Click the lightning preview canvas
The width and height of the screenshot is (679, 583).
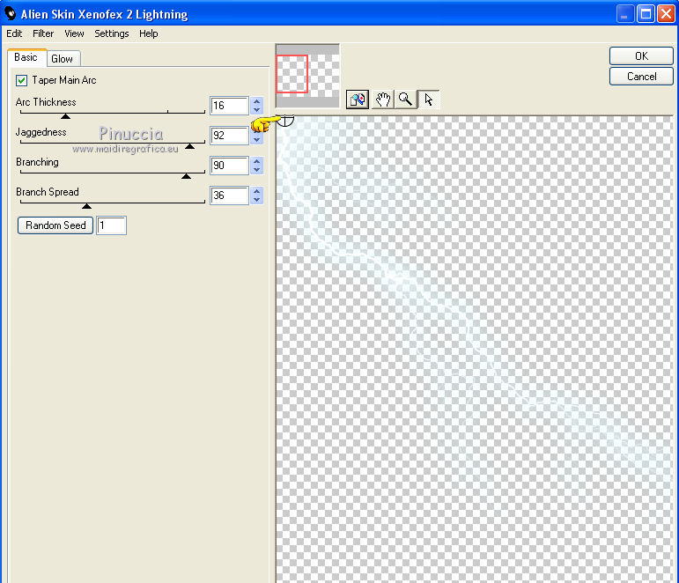pyautogui.click(x=475, y=349)
